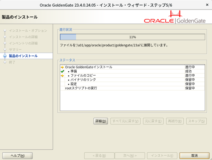The image size is (212, 160).
Task: Click the 進行状況 section label
Action: (66, 30)
